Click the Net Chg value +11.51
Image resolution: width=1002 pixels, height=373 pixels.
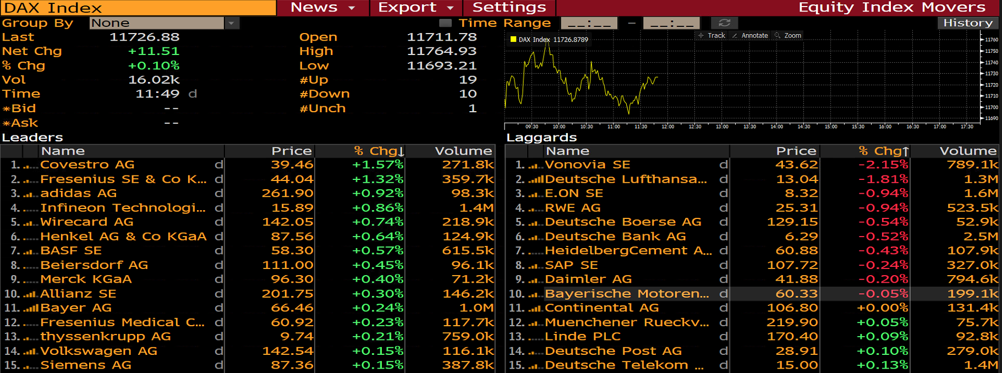tap(154, 51)
